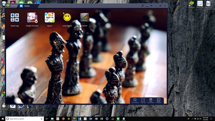Open Outlook from the taskbar
This screenshot has width=215, height=121.
click(x=91, y=119)
